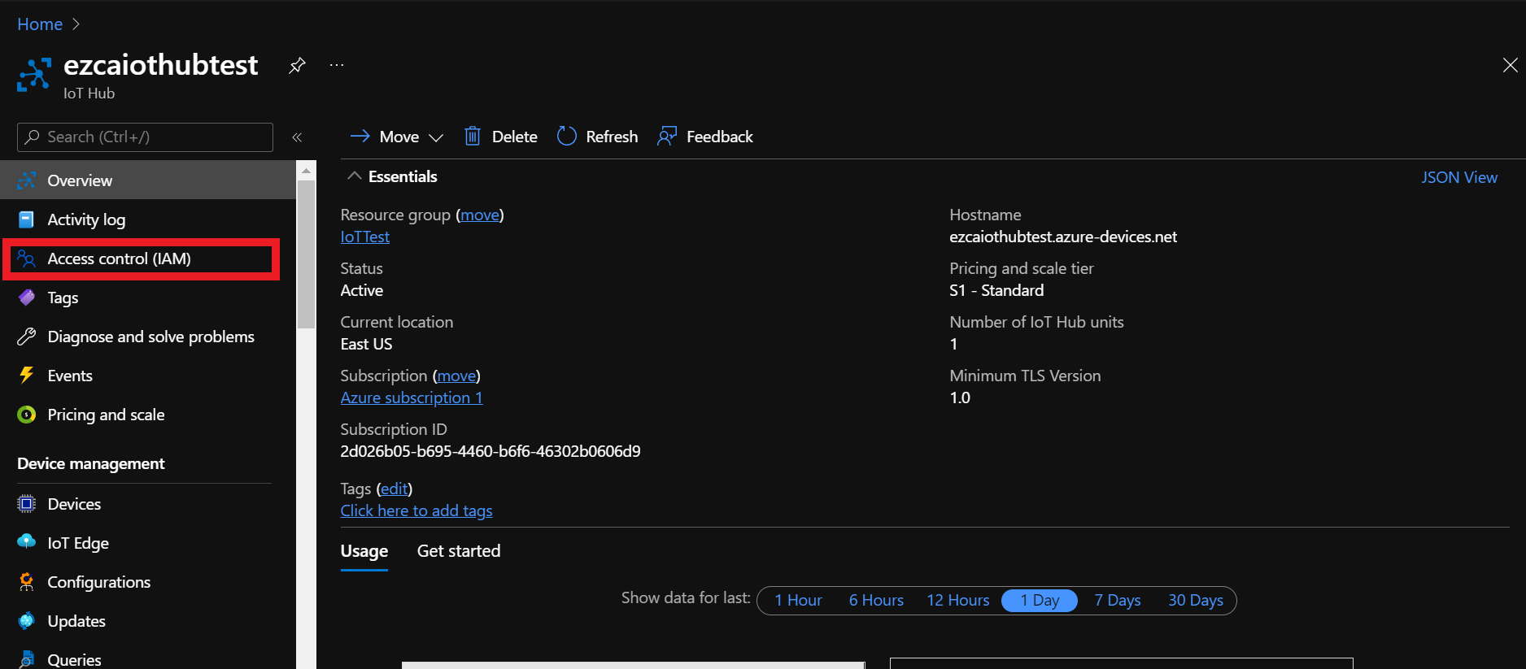Select 1 Day data range

(x=1040, y=600)
